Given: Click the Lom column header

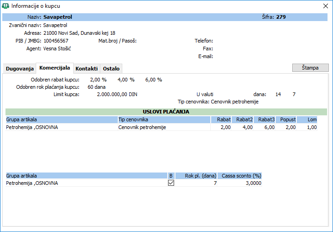Looking at the screenshot, I should (x=307, y=119).
